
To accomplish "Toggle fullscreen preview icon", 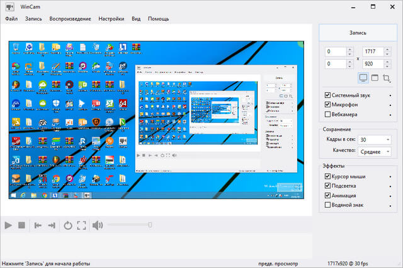I will point(81,225).
